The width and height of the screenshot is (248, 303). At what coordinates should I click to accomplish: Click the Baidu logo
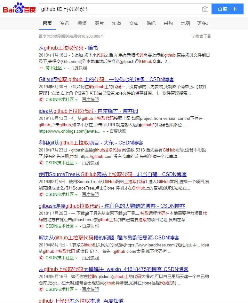click(19, 8)
